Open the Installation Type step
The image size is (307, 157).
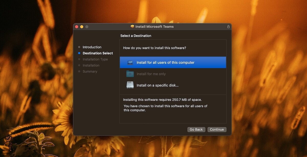95,59
